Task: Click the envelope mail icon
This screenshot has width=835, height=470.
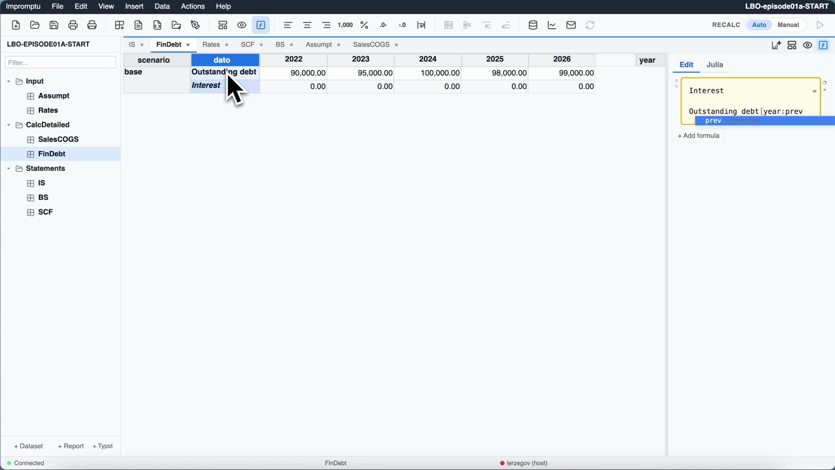Action: coord(571,25)
